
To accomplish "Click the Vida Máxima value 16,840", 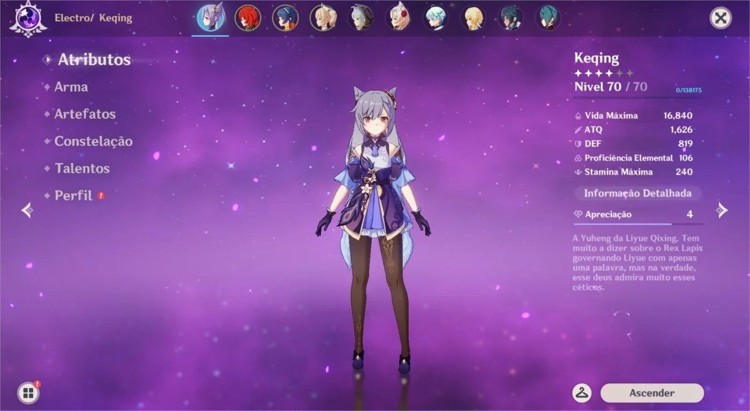I will (678, 116).
